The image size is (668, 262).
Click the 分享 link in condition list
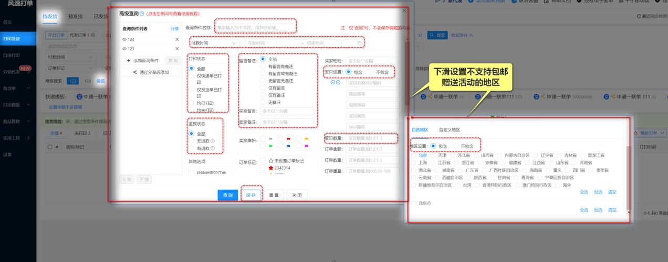[174, 28]
